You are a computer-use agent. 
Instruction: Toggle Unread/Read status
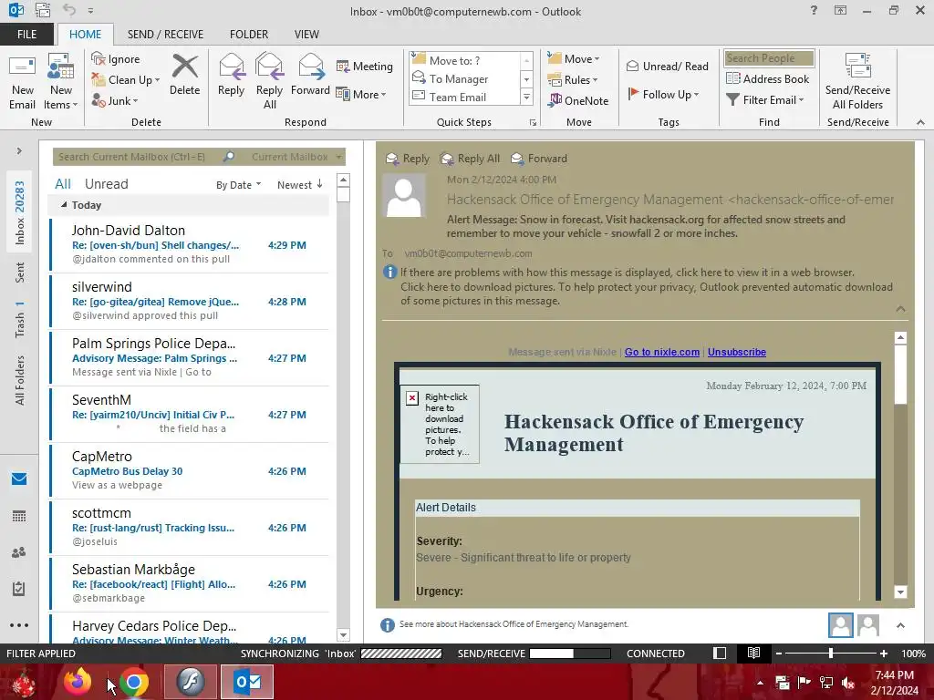667,66
